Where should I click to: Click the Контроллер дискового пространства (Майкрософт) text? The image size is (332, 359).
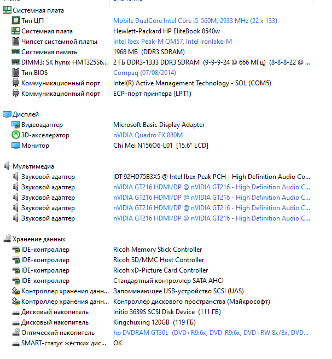[x=191, y=302]
